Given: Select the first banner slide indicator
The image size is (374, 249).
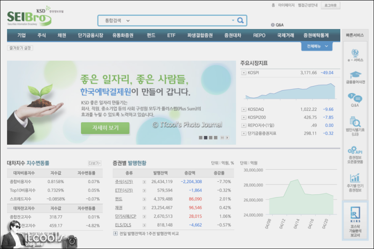Looking at the screenshot, I should (x=201, y=138).
